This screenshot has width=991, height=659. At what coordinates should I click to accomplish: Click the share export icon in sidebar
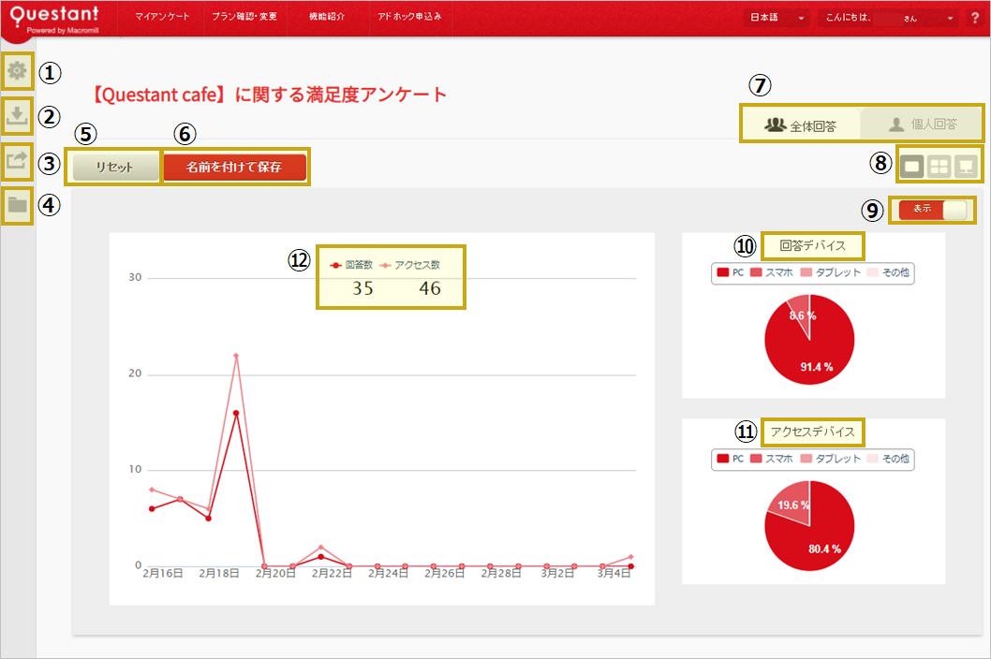(17, 160)
